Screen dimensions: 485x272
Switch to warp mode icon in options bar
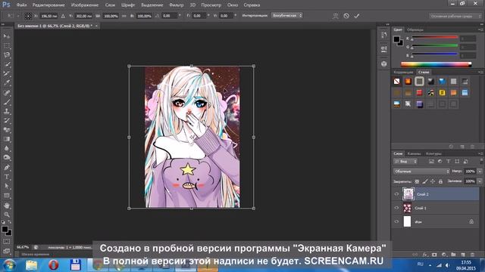(335, 16)
